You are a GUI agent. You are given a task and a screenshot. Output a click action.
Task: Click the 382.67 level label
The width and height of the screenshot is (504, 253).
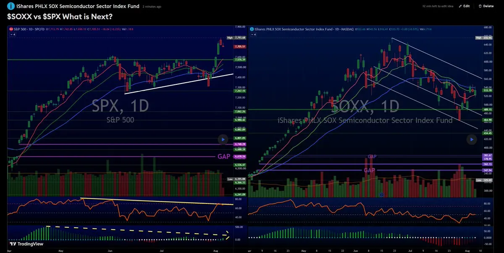[x=488, y=155]
